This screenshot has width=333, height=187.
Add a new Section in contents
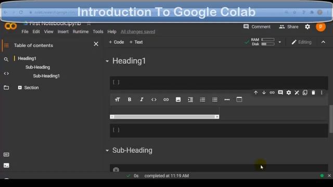28,88
